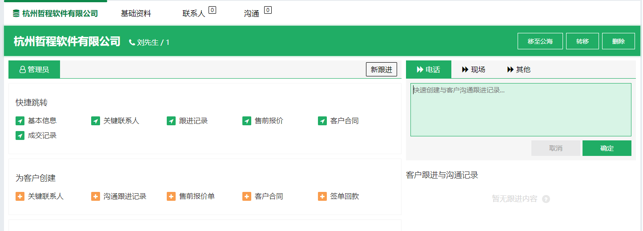Switch to the 联系人 tab
Viewport: 643px width, 231px height.
194,14
